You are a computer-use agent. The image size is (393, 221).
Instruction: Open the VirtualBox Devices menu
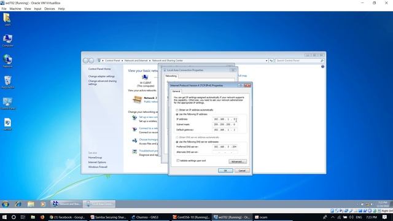tap(49, 9)
